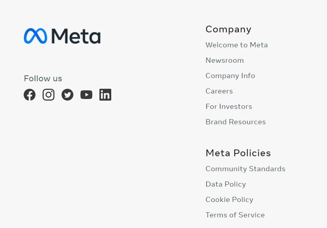Click the Company section heading
This screenshot has height=228, width=327.
coord(228,30)
